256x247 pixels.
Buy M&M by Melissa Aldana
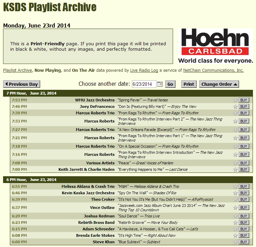[244, 186]
